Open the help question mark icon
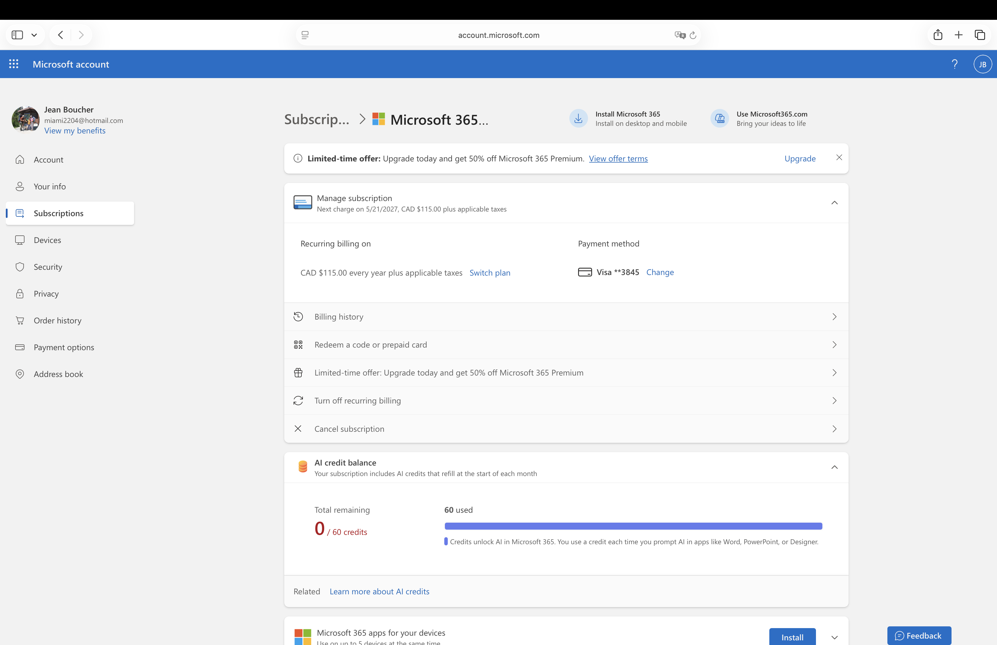997x645 pixels. (x=955, y=64)
